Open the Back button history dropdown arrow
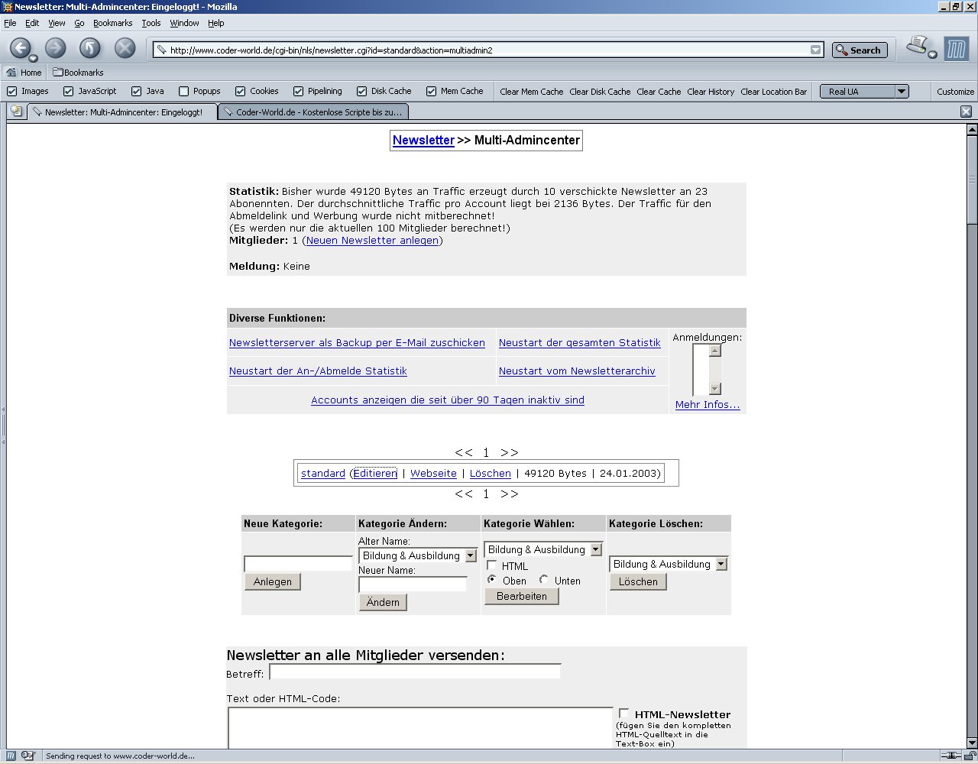The width and height of the screenshot is (978, 764). 33,59
